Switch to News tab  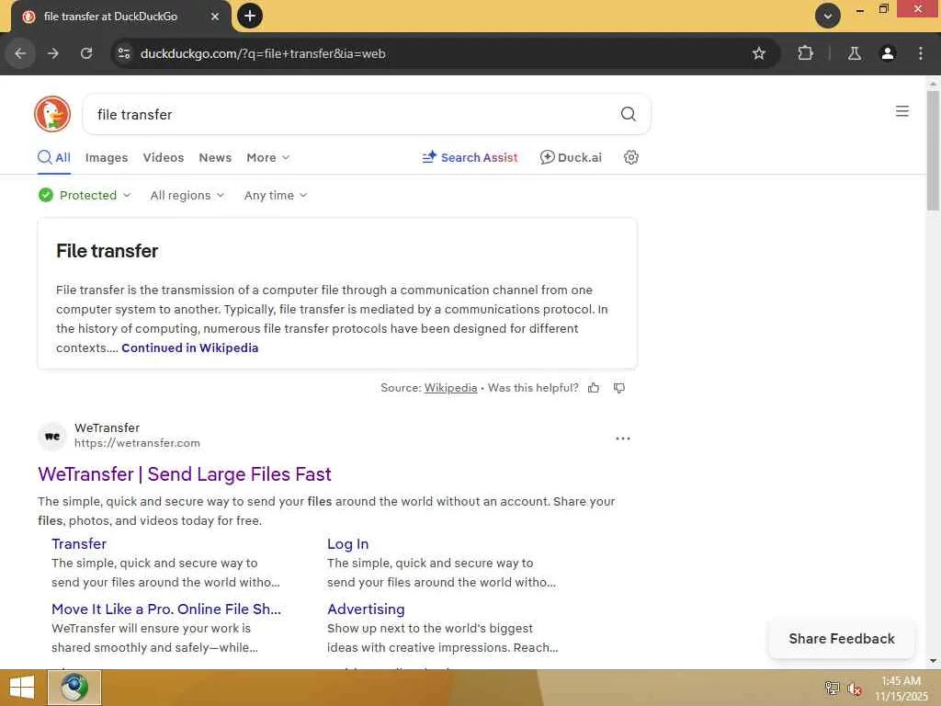coord(215,157)
